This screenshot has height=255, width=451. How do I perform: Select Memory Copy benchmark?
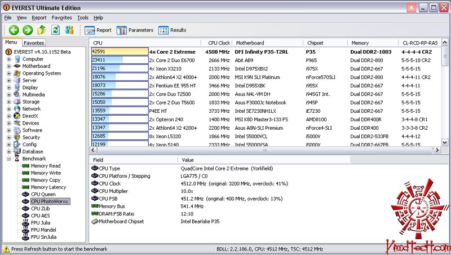click(x=46, y=180)
